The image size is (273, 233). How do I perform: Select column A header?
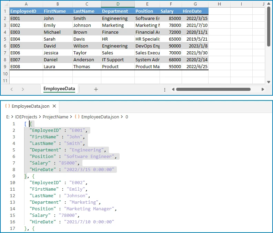click(x=26, y=4)
